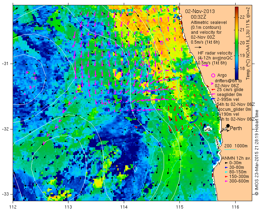The image size is (261, 211).
Task: Click the 0-190m vel label
Action: point(228,114)
